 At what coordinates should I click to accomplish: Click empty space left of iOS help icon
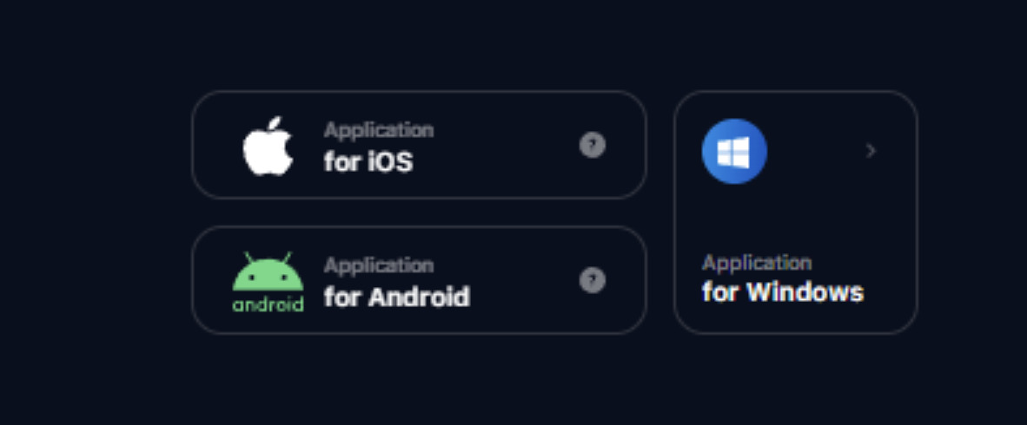tap(513, 146)
